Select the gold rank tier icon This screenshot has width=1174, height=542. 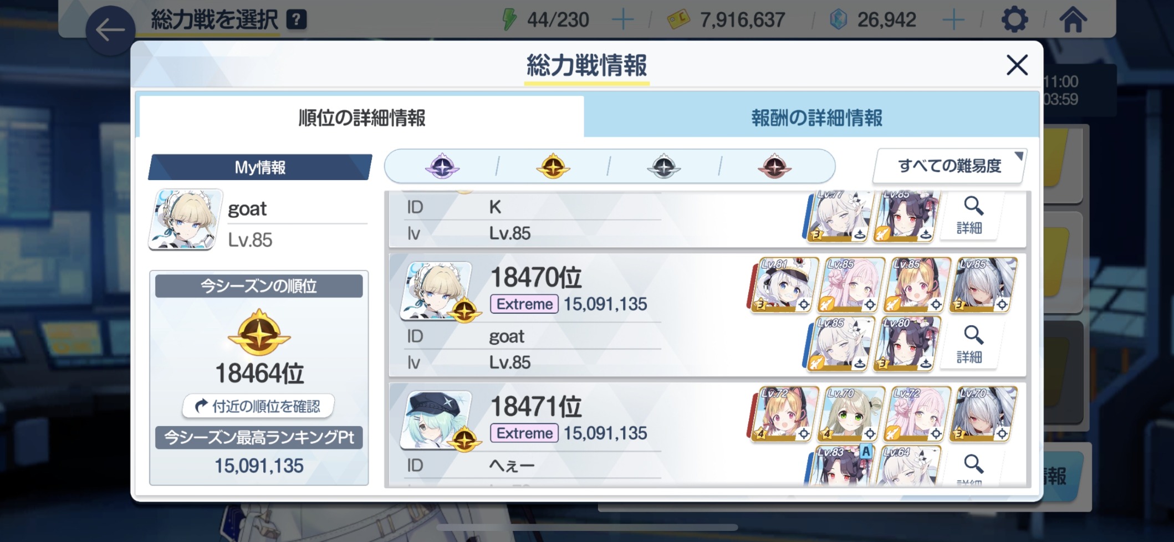[x=553, y=166]
